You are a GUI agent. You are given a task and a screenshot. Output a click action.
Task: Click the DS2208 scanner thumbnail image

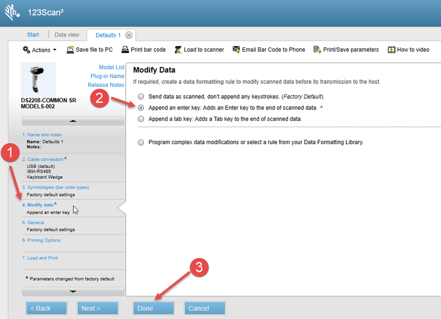[x=38, y=79]
